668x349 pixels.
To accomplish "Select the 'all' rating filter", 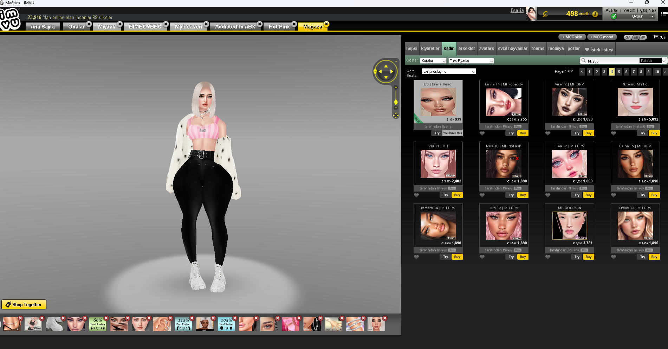I will [636, 37].
